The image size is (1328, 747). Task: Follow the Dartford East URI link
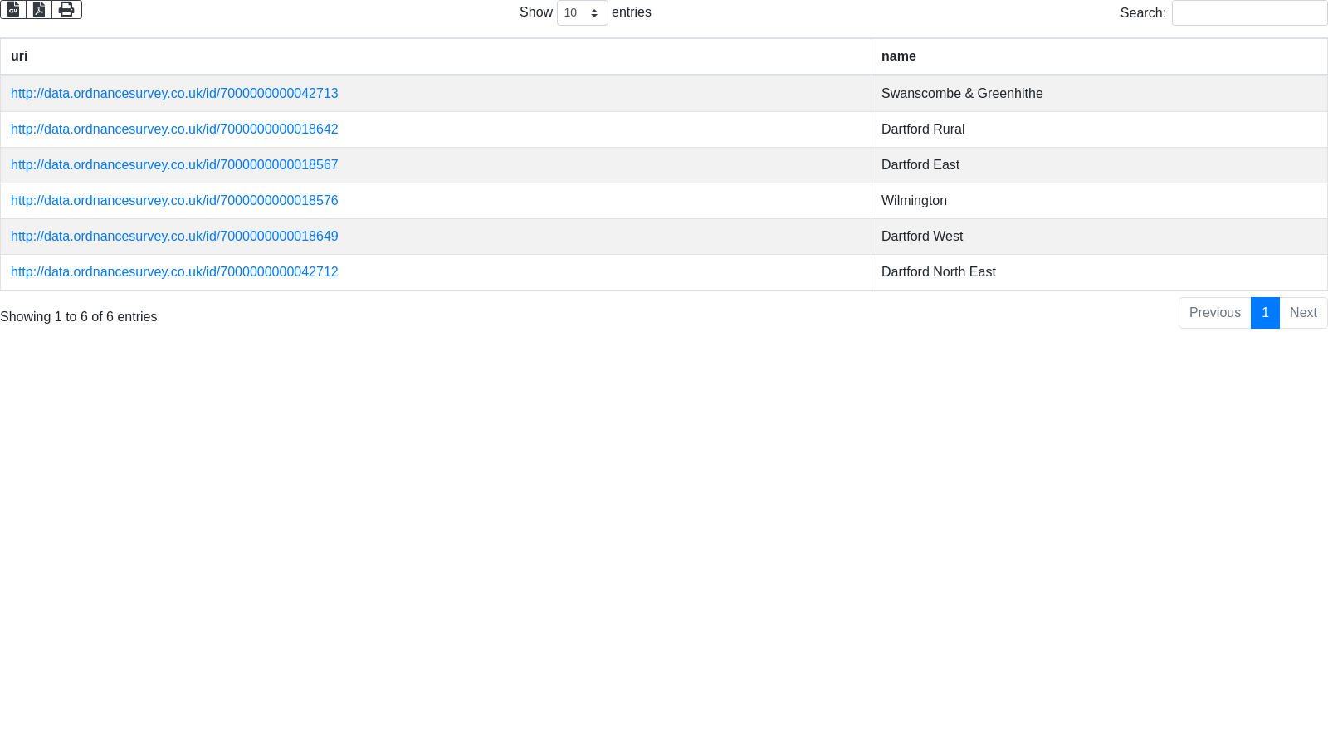pyautogui.click(x=174, y=165)
